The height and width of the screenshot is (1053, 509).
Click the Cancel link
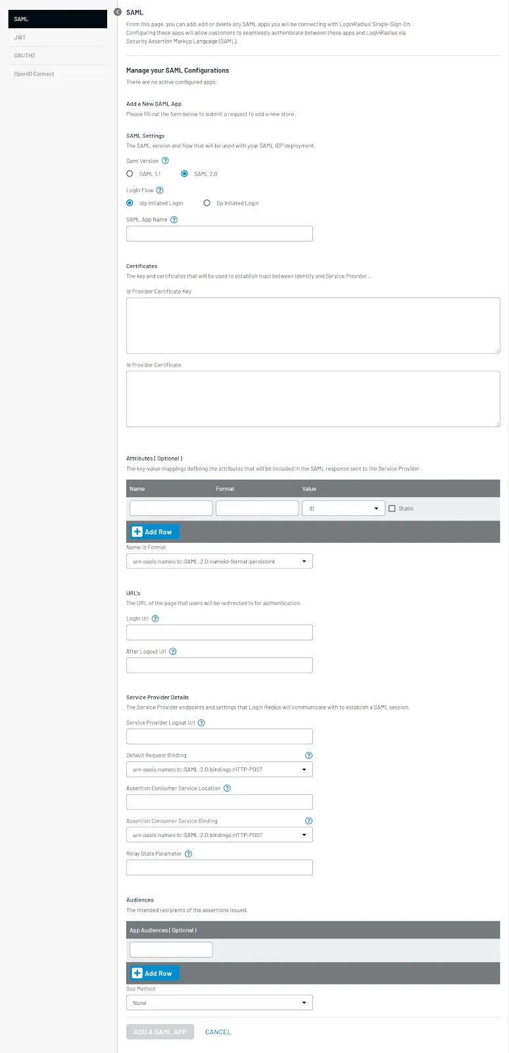(x=218, y=1032)
